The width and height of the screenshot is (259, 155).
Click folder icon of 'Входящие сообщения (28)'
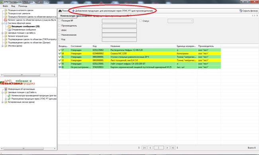9,26
